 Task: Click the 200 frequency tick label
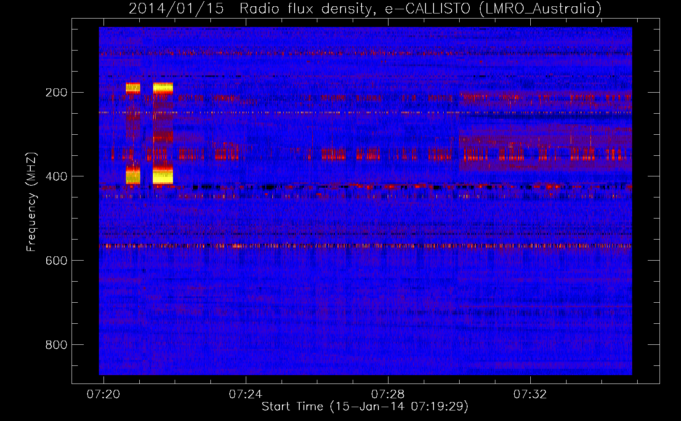(56, 92)
